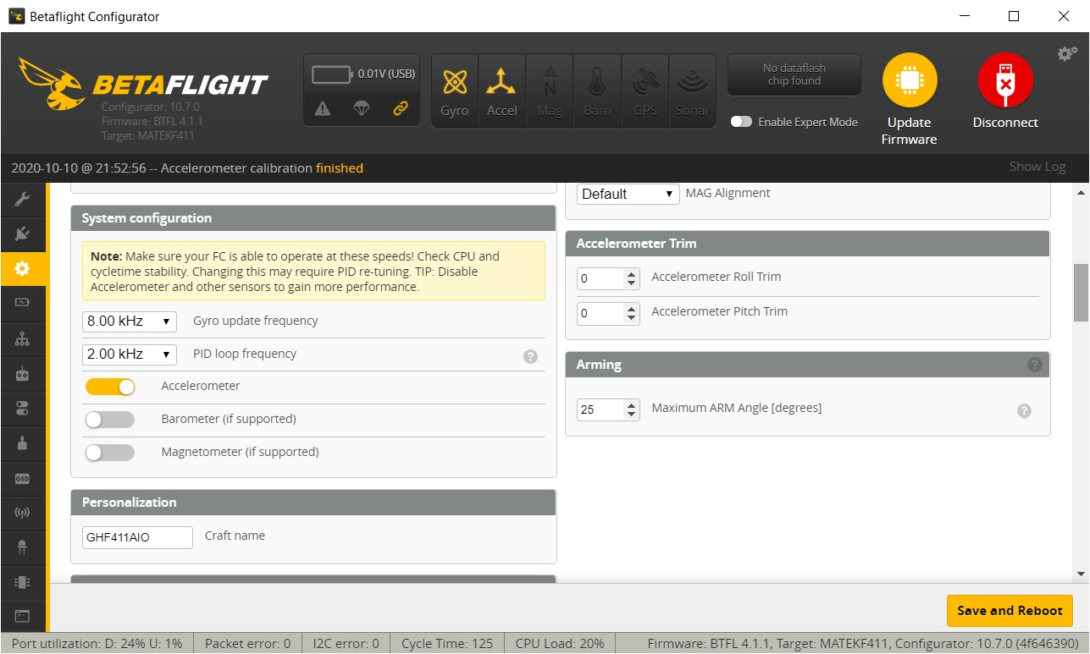The width and height of the screenshot is (1090, 654).
Task: Increase Maximum ARM Angle value
Action: pyautogui.click(x=632, y=404)
